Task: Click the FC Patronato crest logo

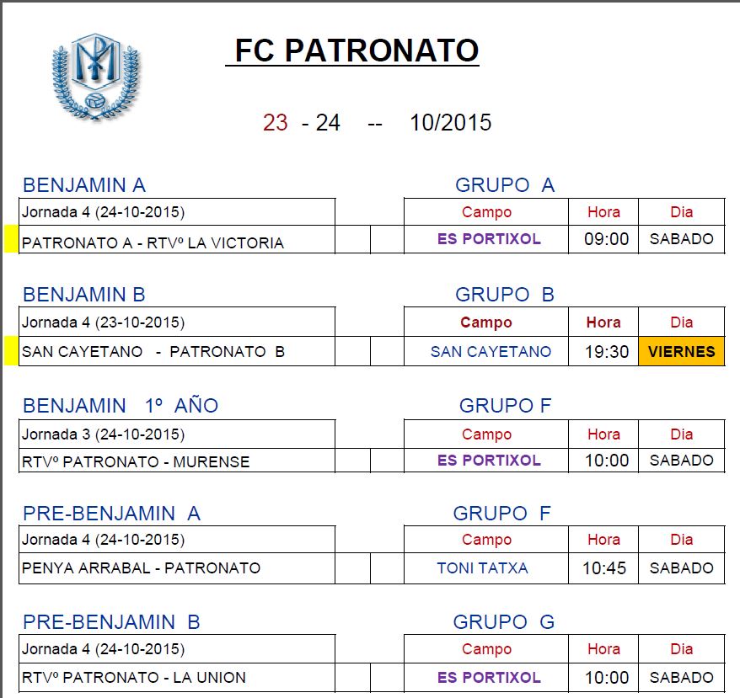Action: point(94,77)
